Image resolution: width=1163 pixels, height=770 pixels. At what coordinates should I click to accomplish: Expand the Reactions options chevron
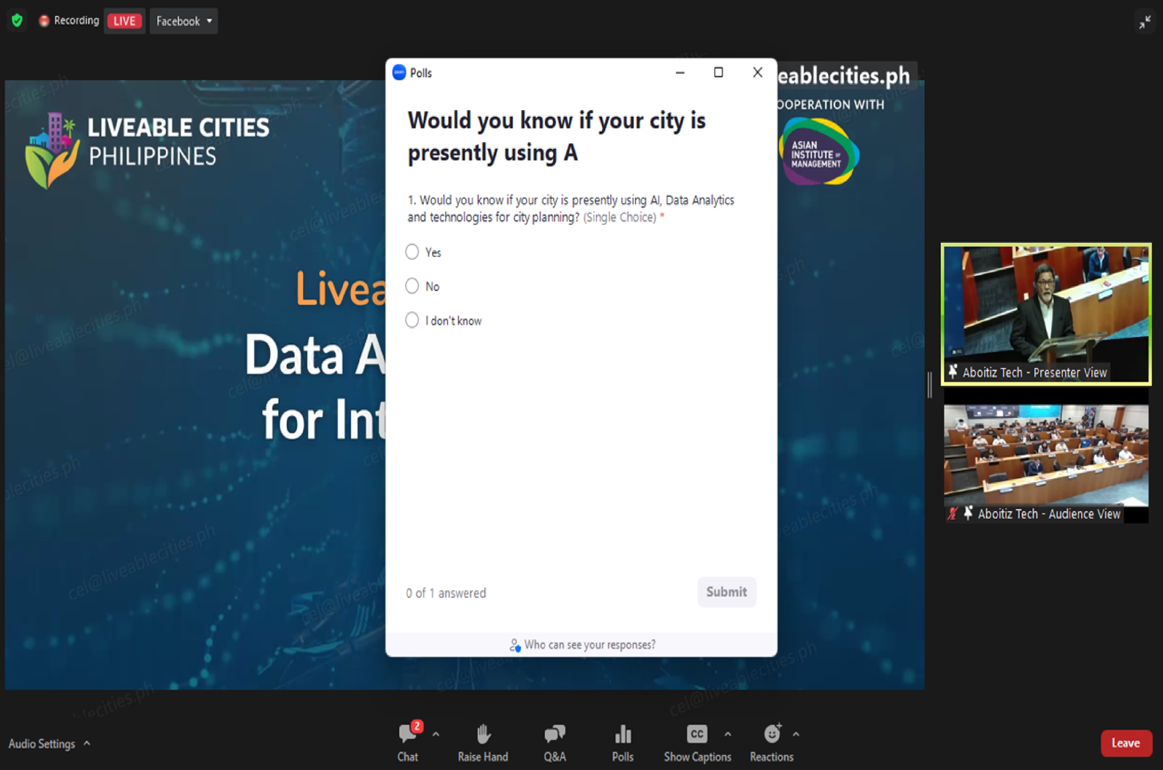pyautogui.click(x=796, y=735)
